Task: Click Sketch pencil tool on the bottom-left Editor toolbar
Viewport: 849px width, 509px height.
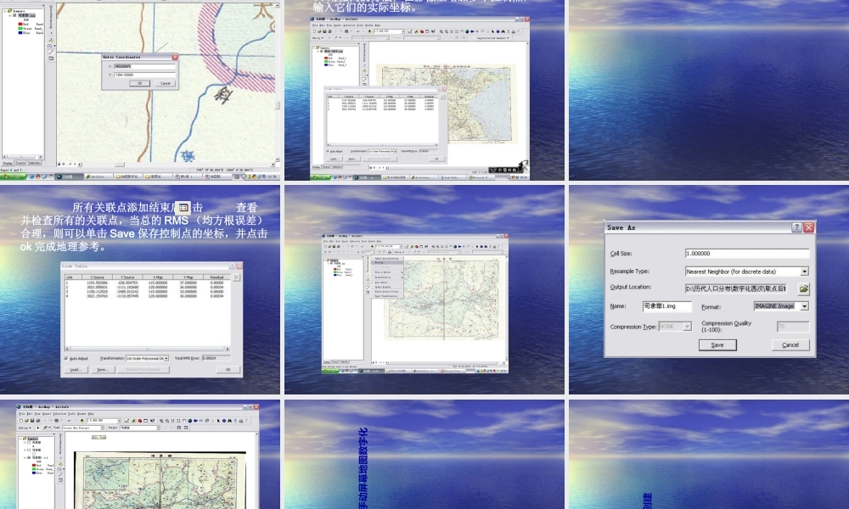Action: click(x=45, y=428)
